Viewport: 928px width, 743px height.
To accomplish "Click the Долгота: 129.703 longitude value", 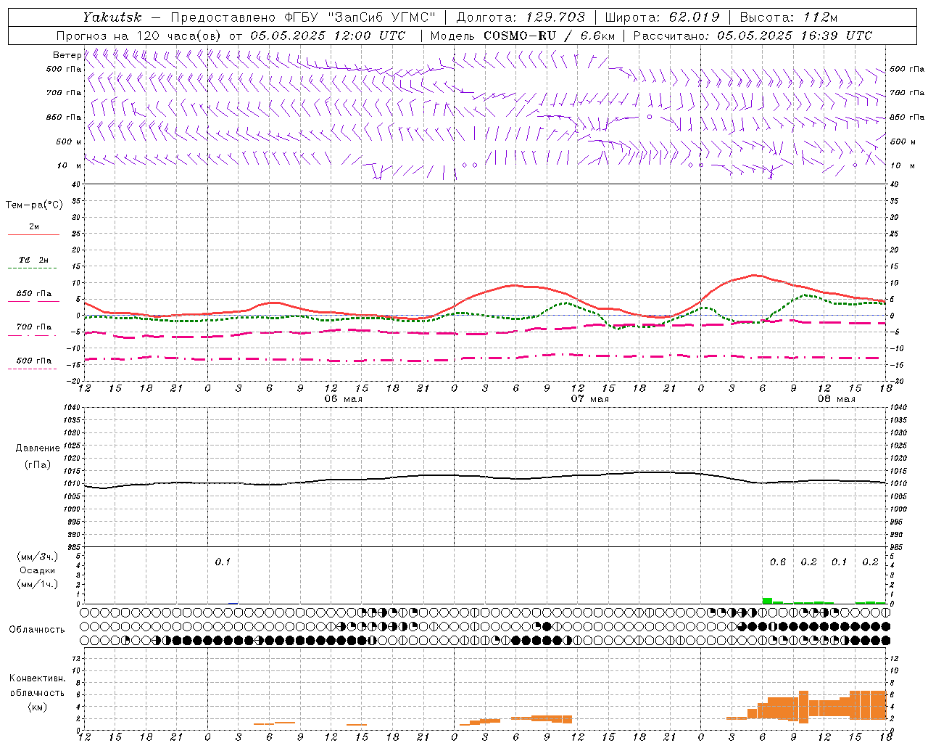I will tap(520, 17).
